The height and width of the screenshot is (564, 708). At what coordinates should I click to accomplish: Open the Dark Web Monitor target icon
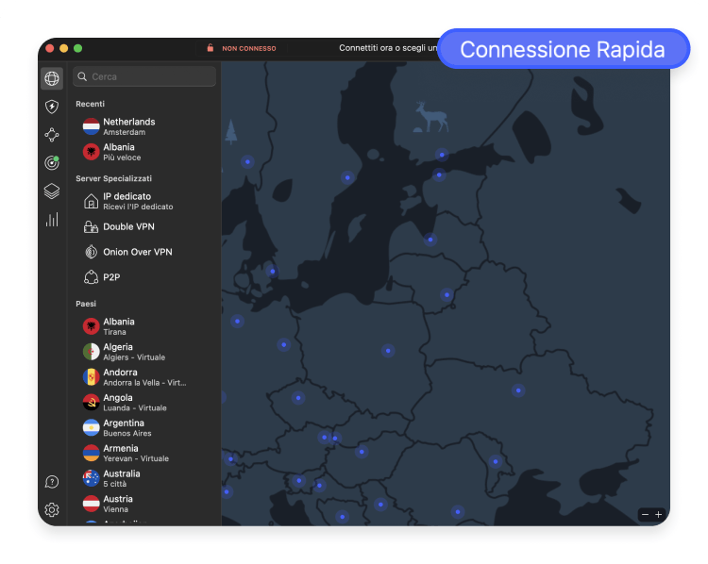click(52, 162)
